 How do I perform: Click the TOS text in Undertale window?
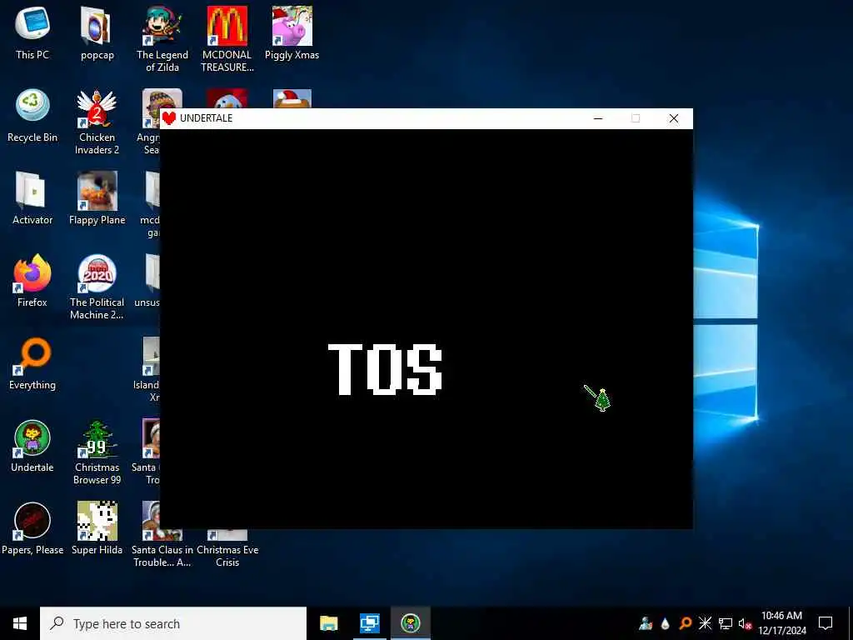coord(386,369)
